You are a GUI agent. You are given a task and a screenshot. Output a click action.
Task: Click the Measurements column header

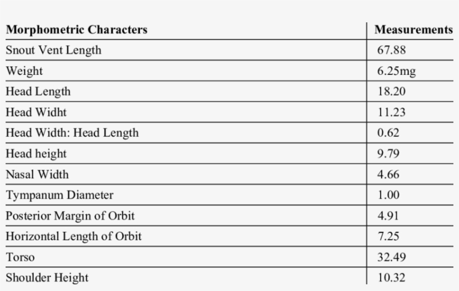click(413, 30)
